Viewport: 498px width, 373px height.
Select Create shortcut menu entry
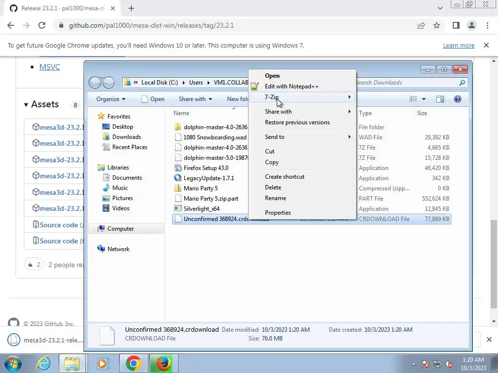click(x=302, y=177)
